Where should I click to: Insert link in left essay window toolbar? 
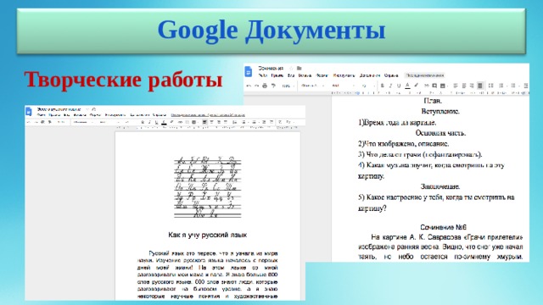(x=180, y=122)
